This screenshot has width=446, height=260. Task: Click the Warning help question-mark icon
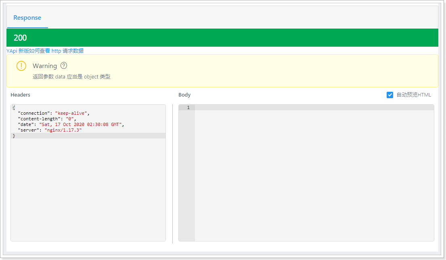(64, 66)
